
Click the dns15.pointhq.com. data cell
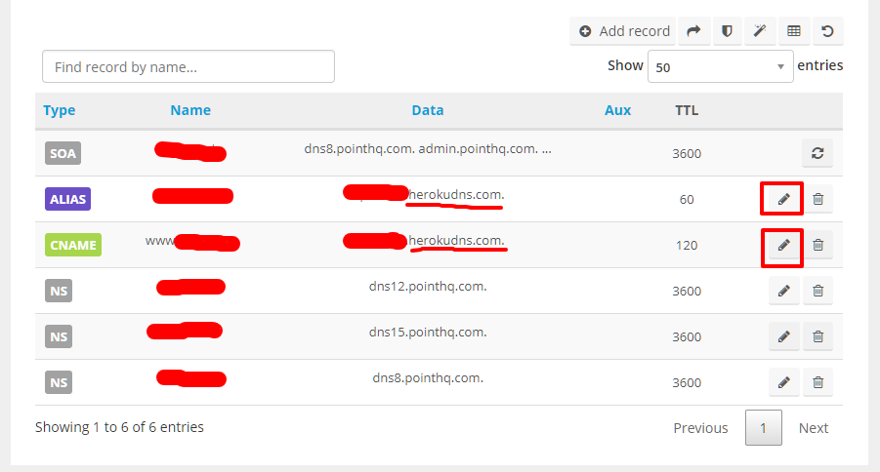point(428,333)
